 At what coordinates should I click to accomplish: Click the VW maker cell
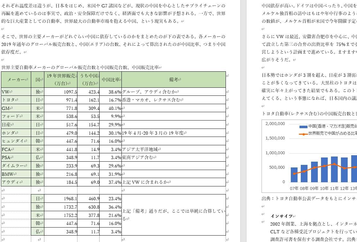pyautogui.click(x=16, y=92)
